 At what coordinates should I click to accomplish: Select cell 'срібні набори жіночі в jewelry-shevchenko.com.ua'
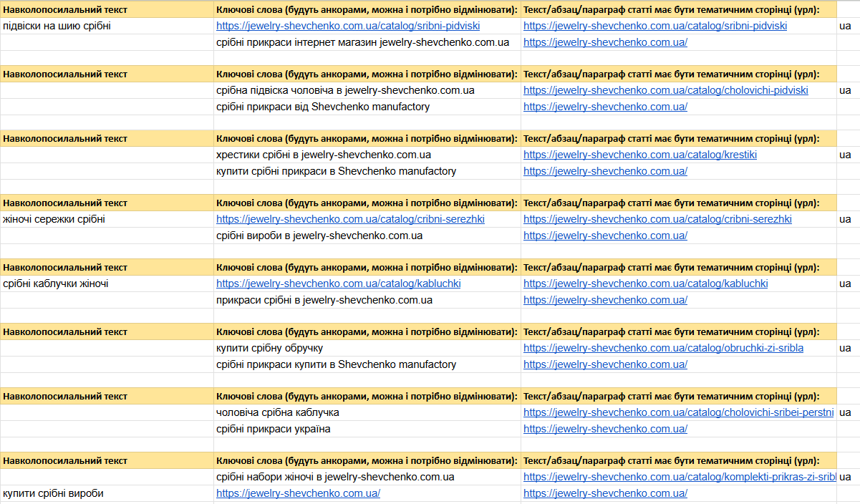pos(367,477)
